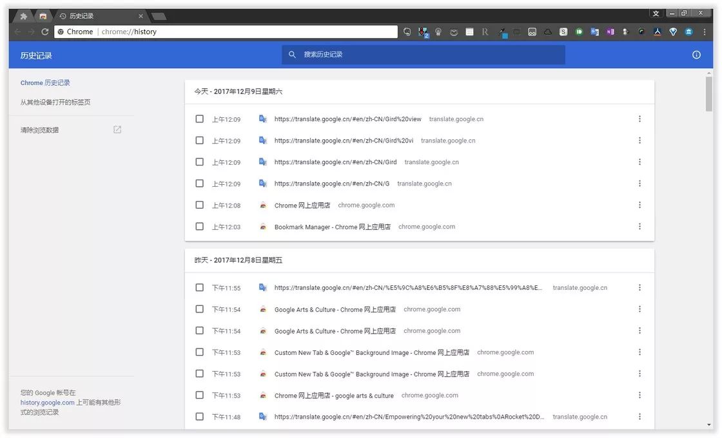
Task: Open the translate link ending Gird%20view
Action: 347,119
